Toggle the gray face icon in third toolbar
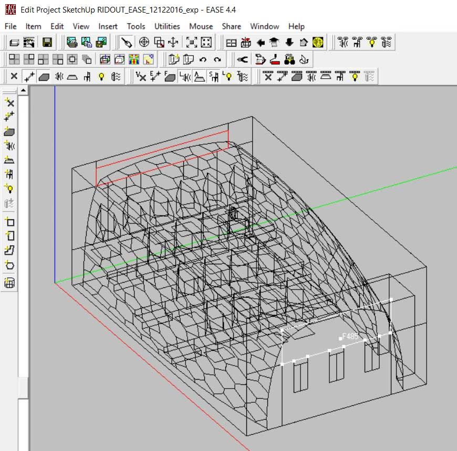This screenshot has width=457, height=451. [44, 77]
